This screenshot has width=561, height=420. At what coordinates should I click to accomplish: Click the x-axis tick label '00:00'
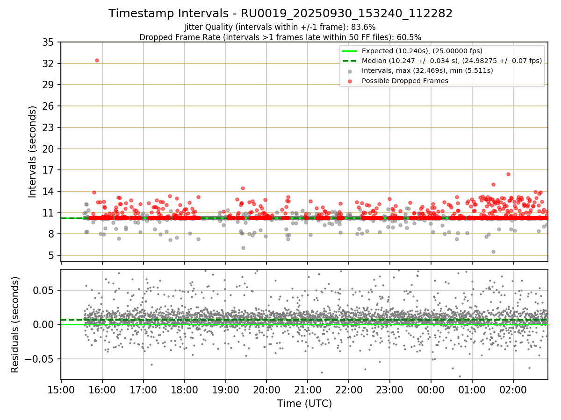[x=431, y=389]
